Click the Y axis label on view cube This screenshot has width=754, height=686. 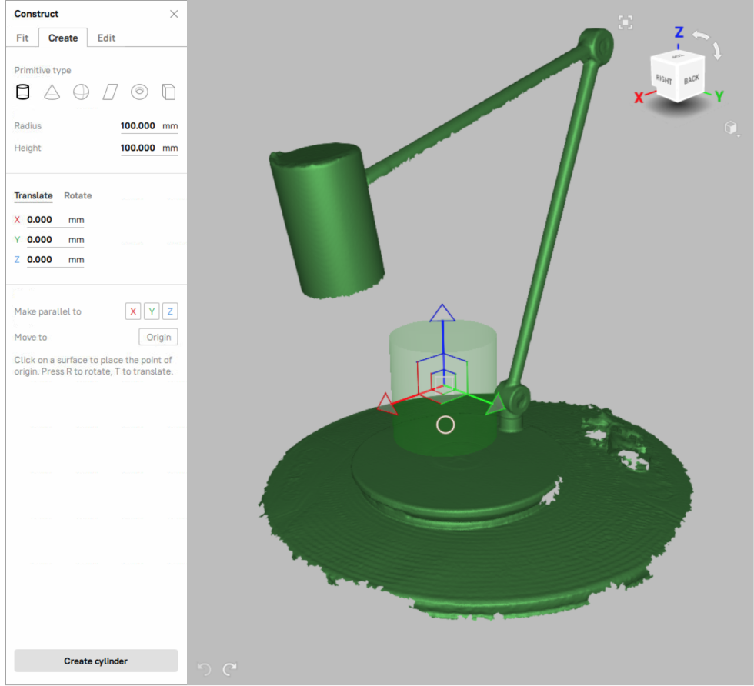tap(719, 97)
